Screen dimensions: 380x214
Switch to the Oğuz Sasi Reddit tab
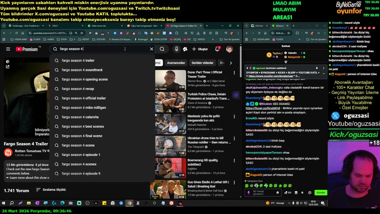pyautogui.click(x=144, y=26)
